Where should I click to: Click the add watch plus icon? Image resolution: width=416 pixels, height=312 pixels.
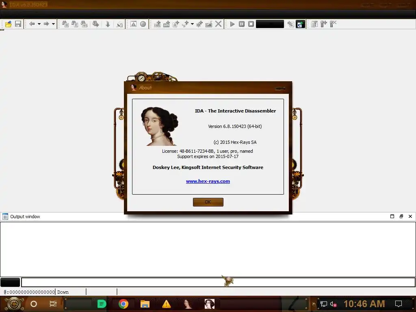(324, 24)
